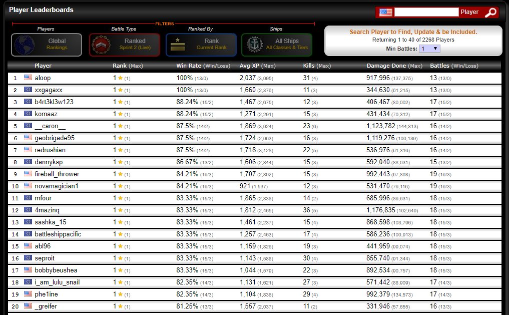This screenshot has width=509, height=315.
Task: Sort by the Player column header
Action: point(43,66)
